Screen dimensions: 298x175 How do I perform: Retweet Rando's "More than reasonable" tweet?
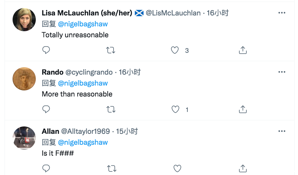111,109
